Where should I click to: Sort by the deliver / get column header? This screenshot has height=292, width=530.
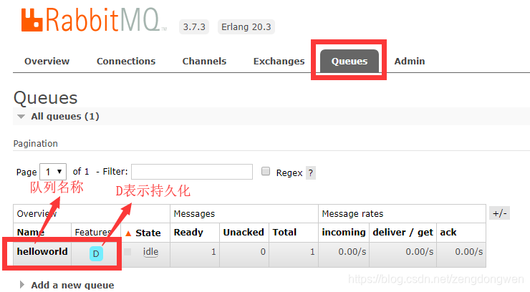(x=403, y=233)
